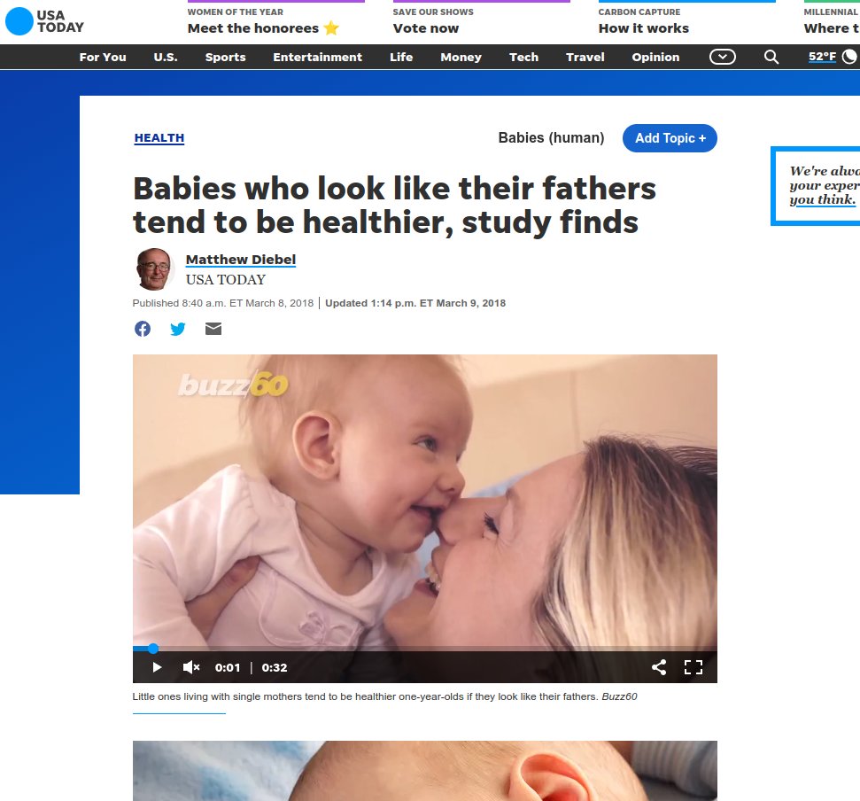This screenshot has height=801, width=860.
Task: Follow the HEALTH category link
Action: point(159,138)
